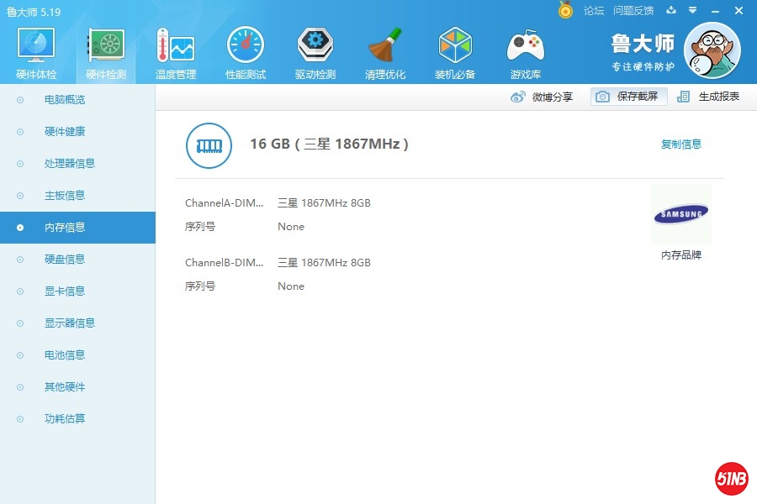Select 电脑概览 in the sidebar
Screen dimensions: 757x504
pos(65,100)
